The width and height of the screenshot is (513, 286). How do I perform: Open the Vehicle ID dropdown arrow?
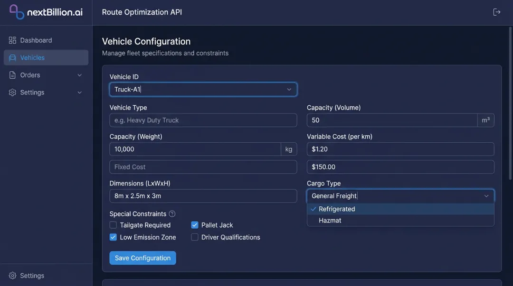[289, 90]
